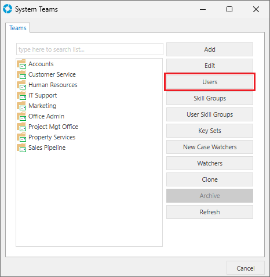The width and height of the screenshot is (270, 277).
Task: Click the Add button
Action: (x=210, y=49)
